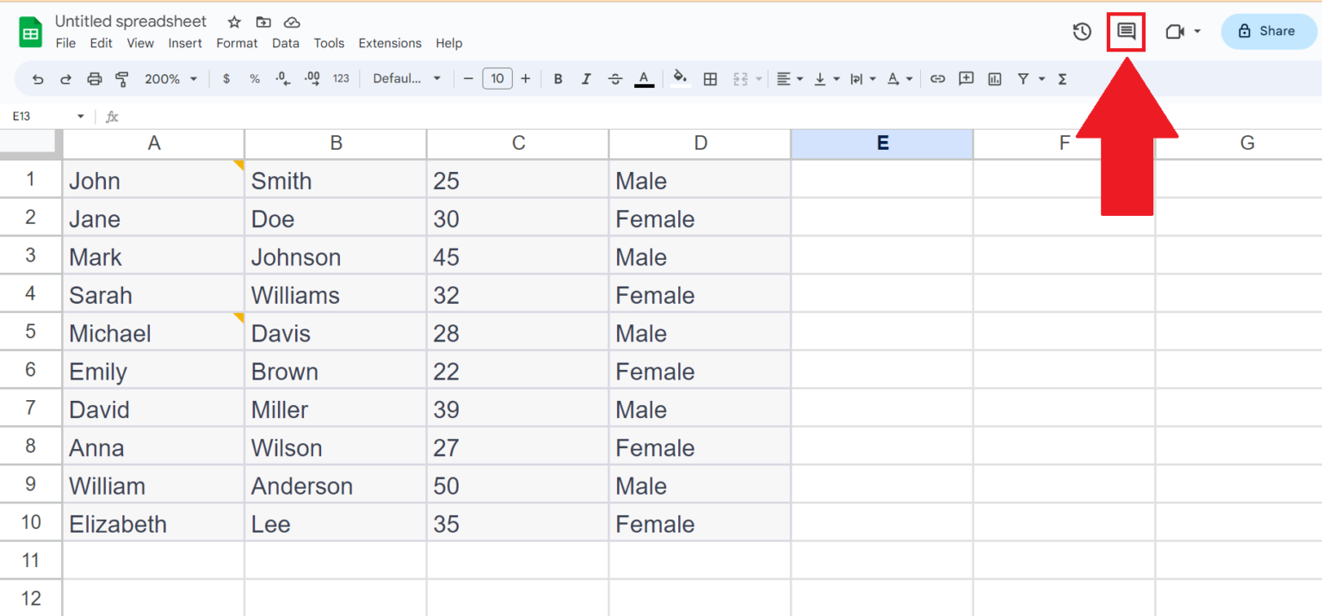Open the Format menu
The height and width of the screenshot is (616, 1322).
[237, 43]
